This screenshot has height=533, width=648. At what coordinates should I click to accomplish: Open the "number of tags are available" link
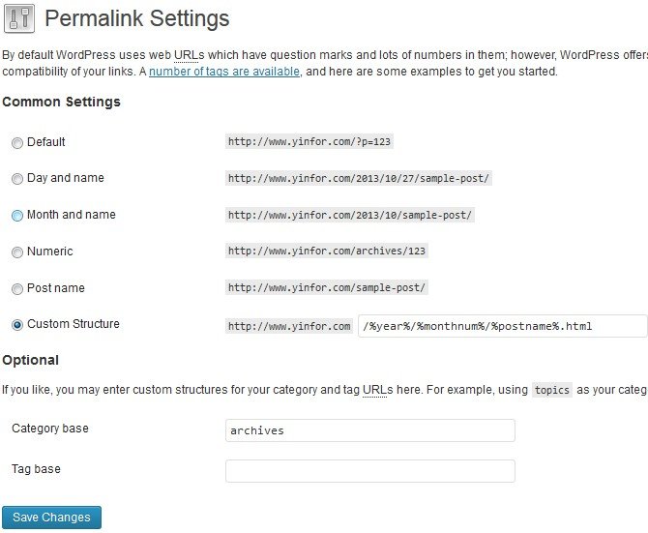click(x=224, y=72)
